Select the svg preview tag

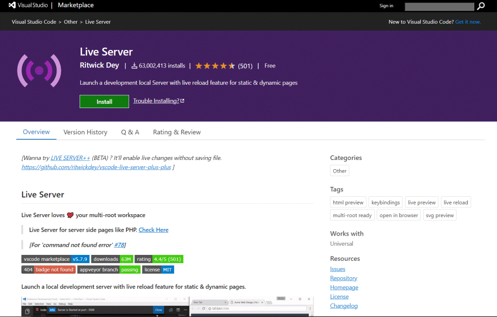click(x=440, y=215)
